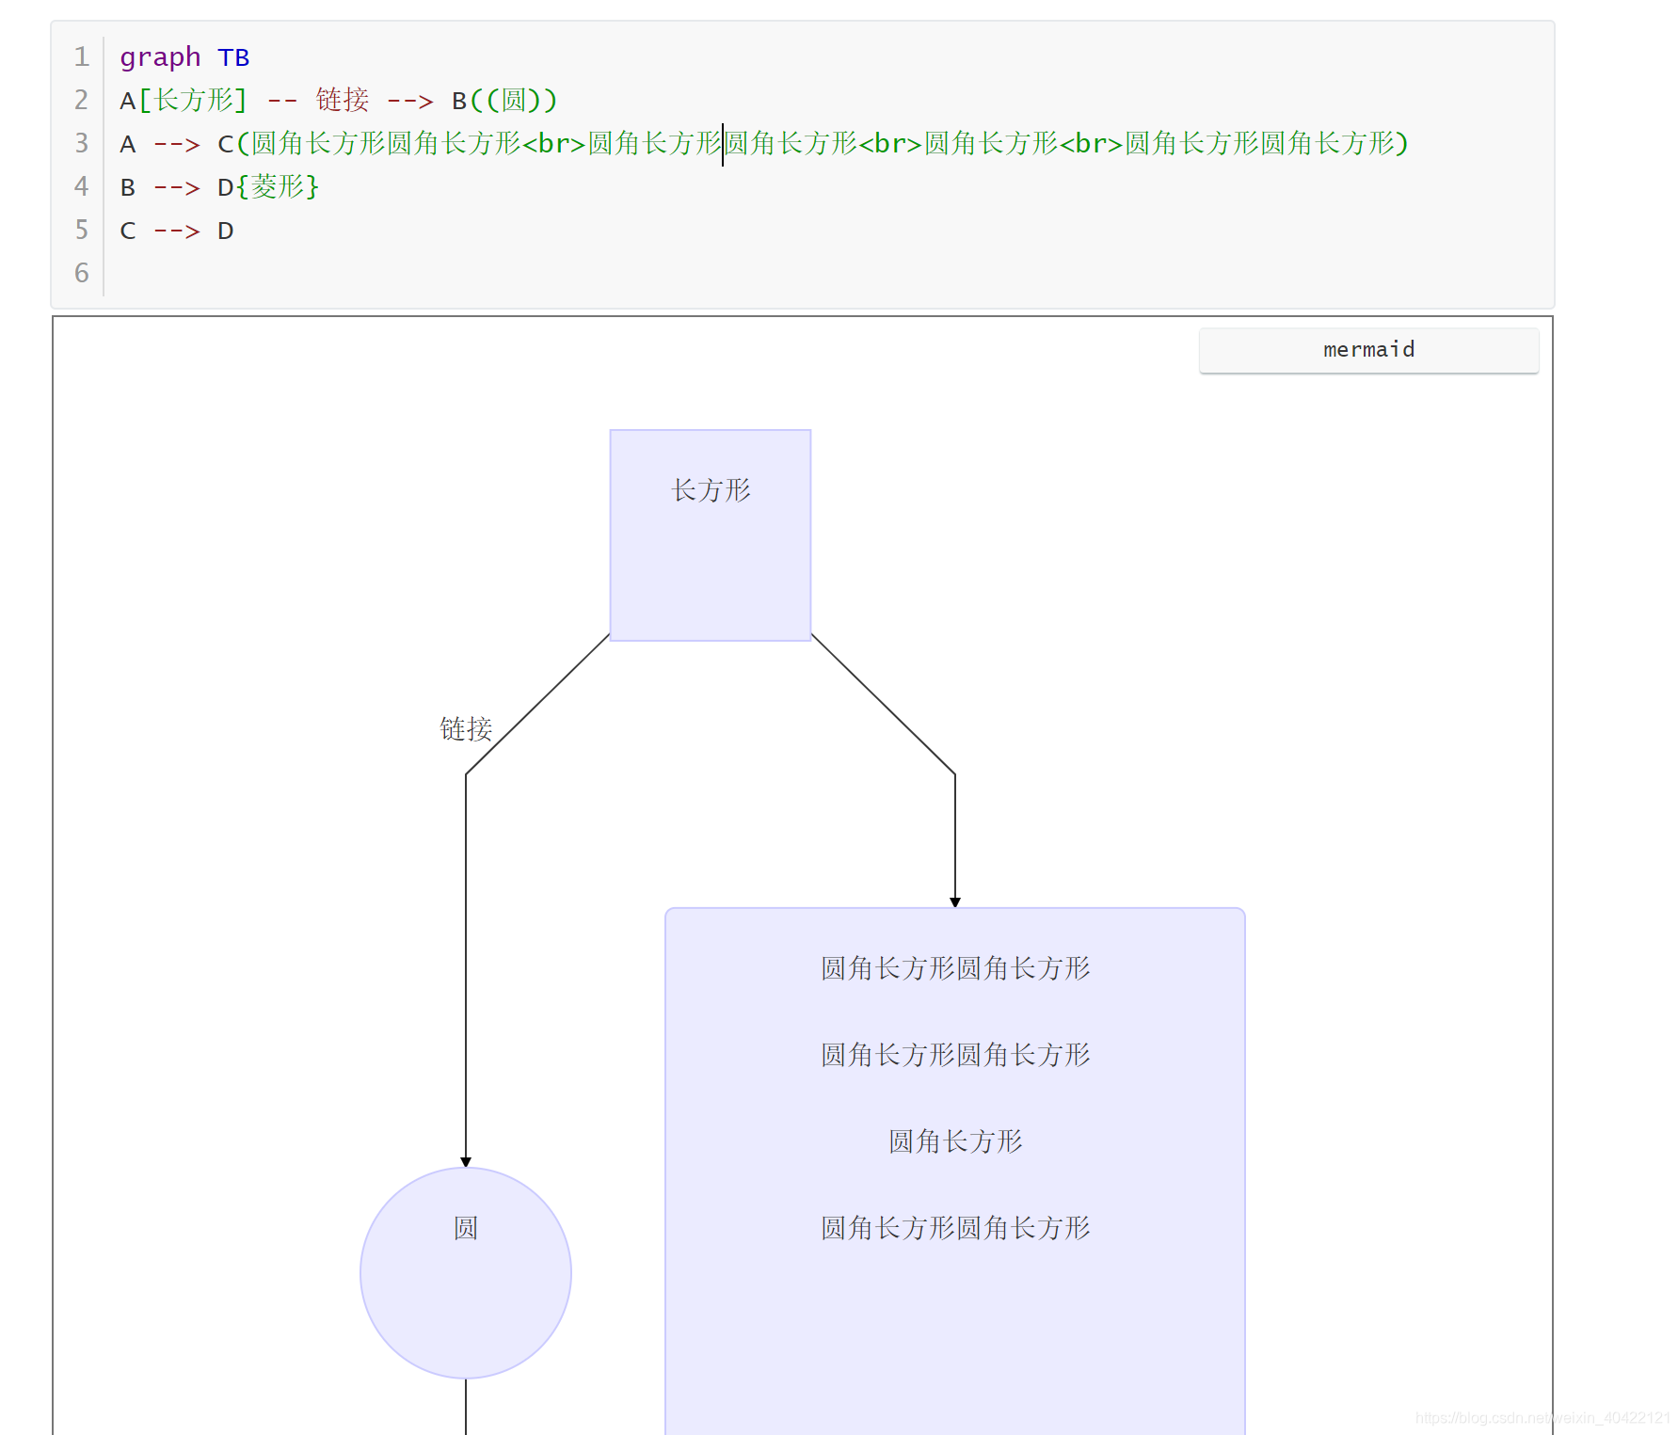Viewport: 1678px width, 1435px height.
Task: Click the 'graph' keyword in code
Action: click(x=160, y=57)
